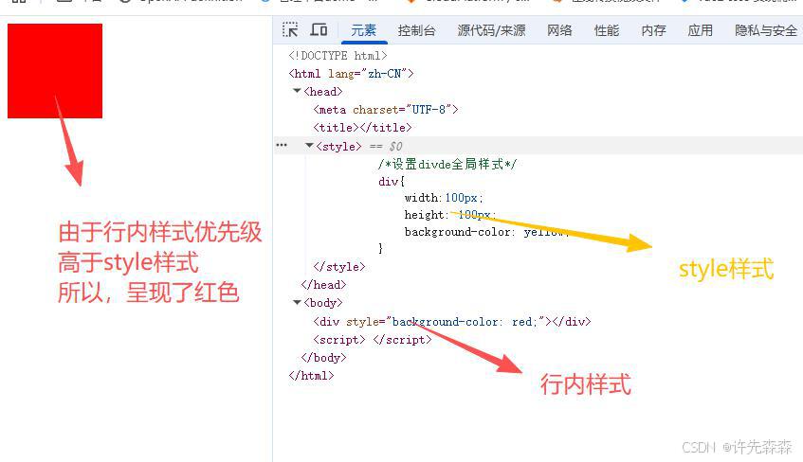The height and width of the screenshot is (462, 803).
Task: Click the background-color declaration in style
Action: (486, 232)
